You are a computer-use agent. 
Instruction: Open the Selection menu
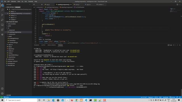13,1
